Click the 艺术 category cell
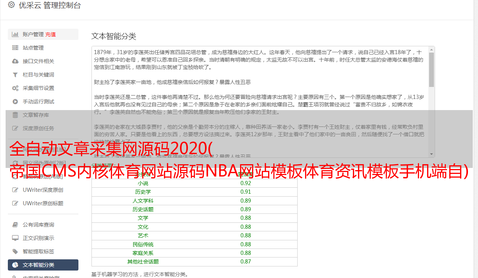The height and width of the screenshot is (278, 478). [143, 235]
